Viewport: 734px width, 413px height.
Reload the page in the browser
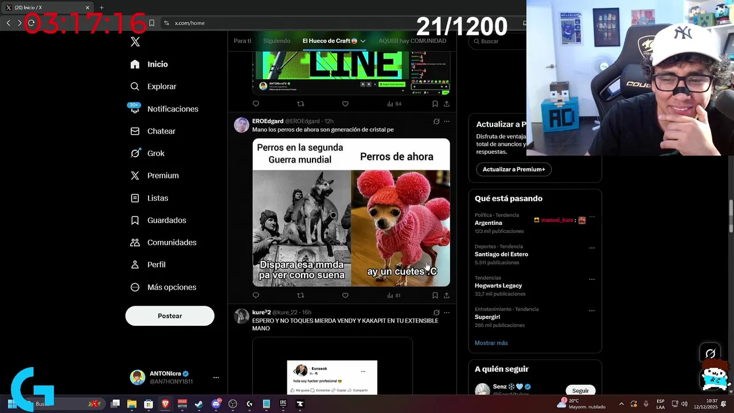(31, 23)
